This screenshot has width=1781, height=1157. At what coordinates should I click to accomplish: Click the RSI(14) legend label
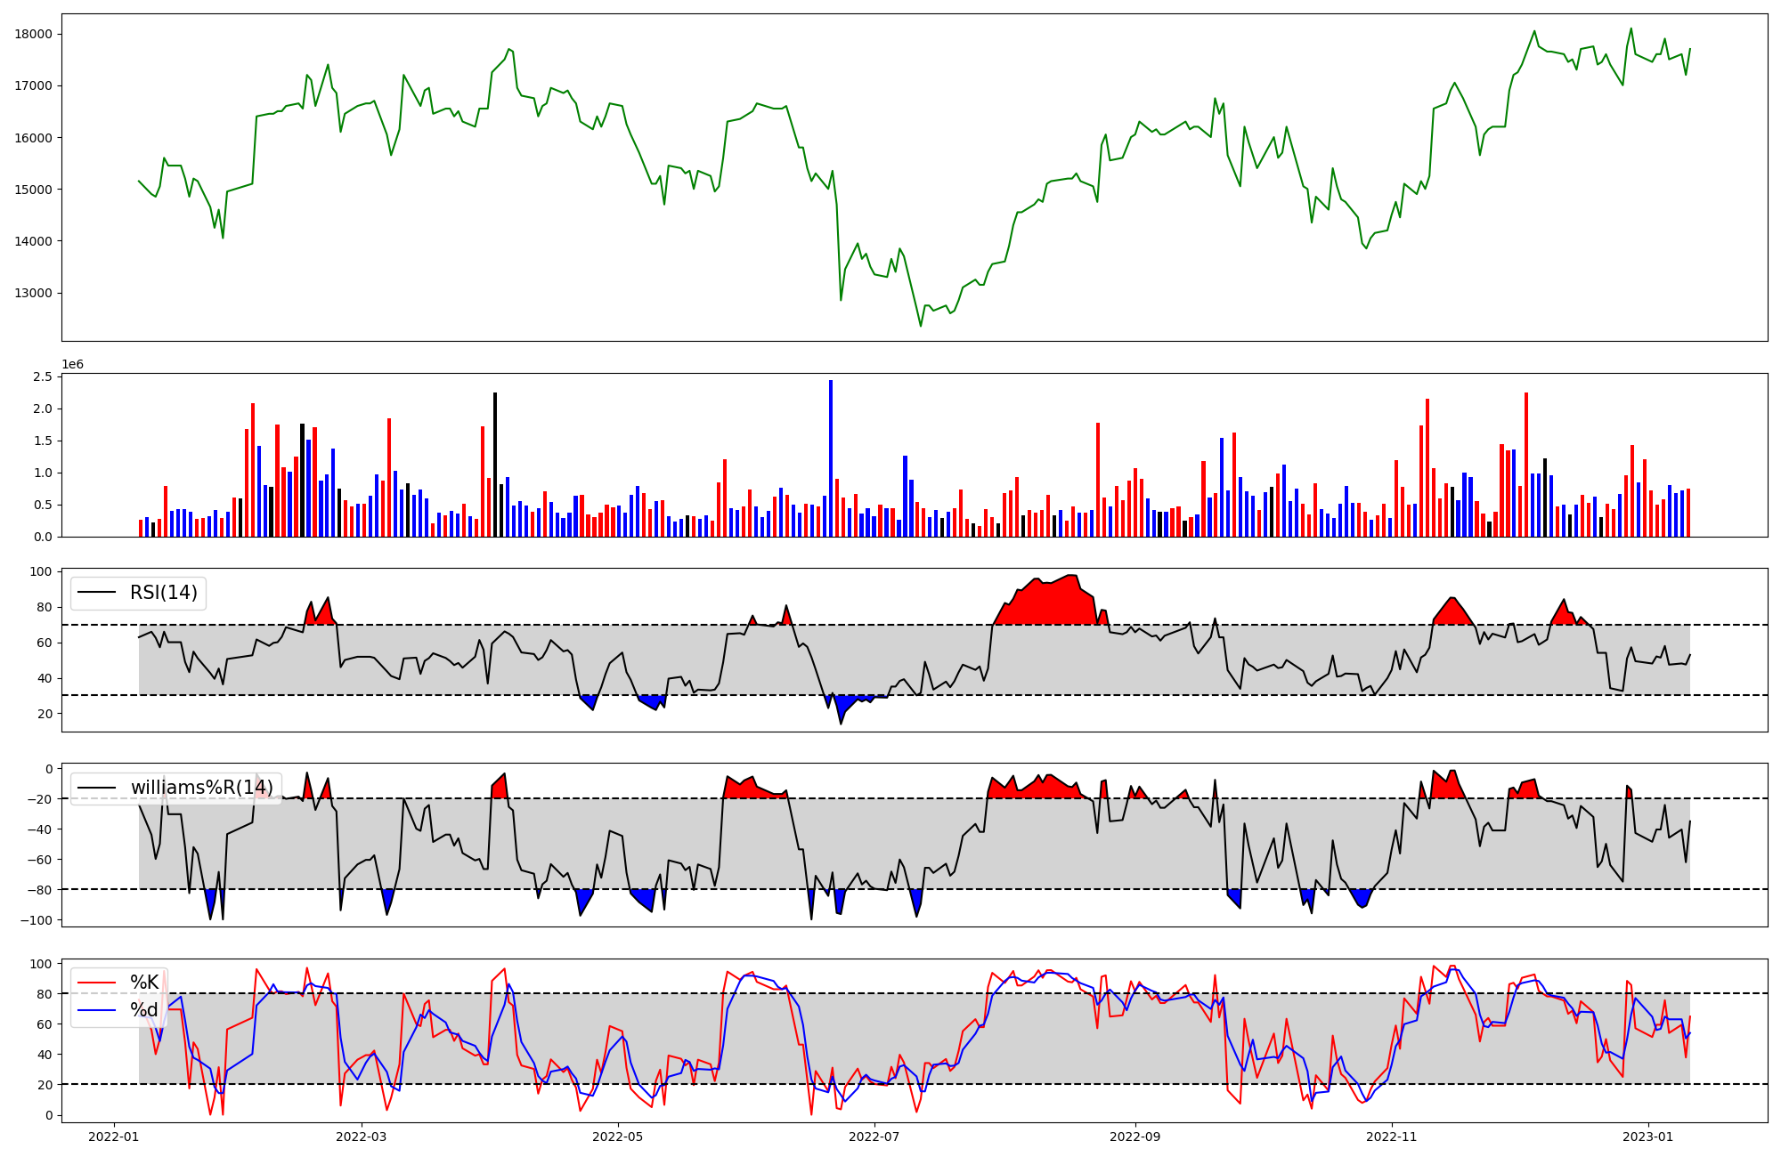164,593
